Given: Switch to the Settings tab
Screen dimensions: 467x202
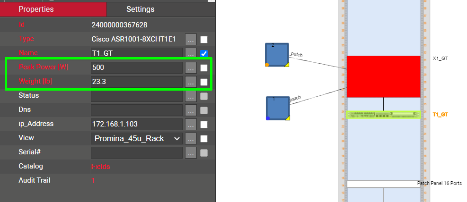Looking at the screenshot, I should pyautogui.click(x=140, y=9).
